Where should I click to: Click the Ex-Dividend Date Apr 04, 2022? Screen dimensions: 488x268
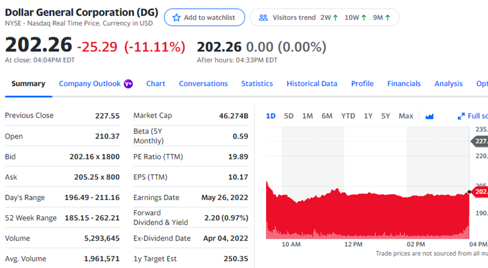pyautogui.click(x=226, y=238)
